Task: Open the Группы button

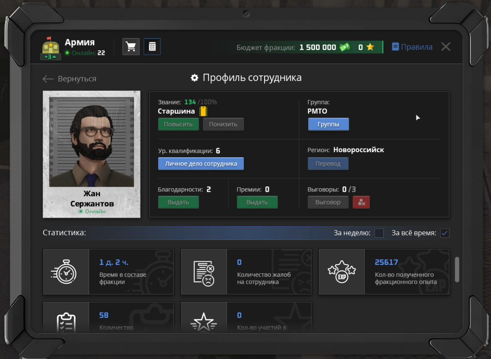Action: (x=328, y=124)
